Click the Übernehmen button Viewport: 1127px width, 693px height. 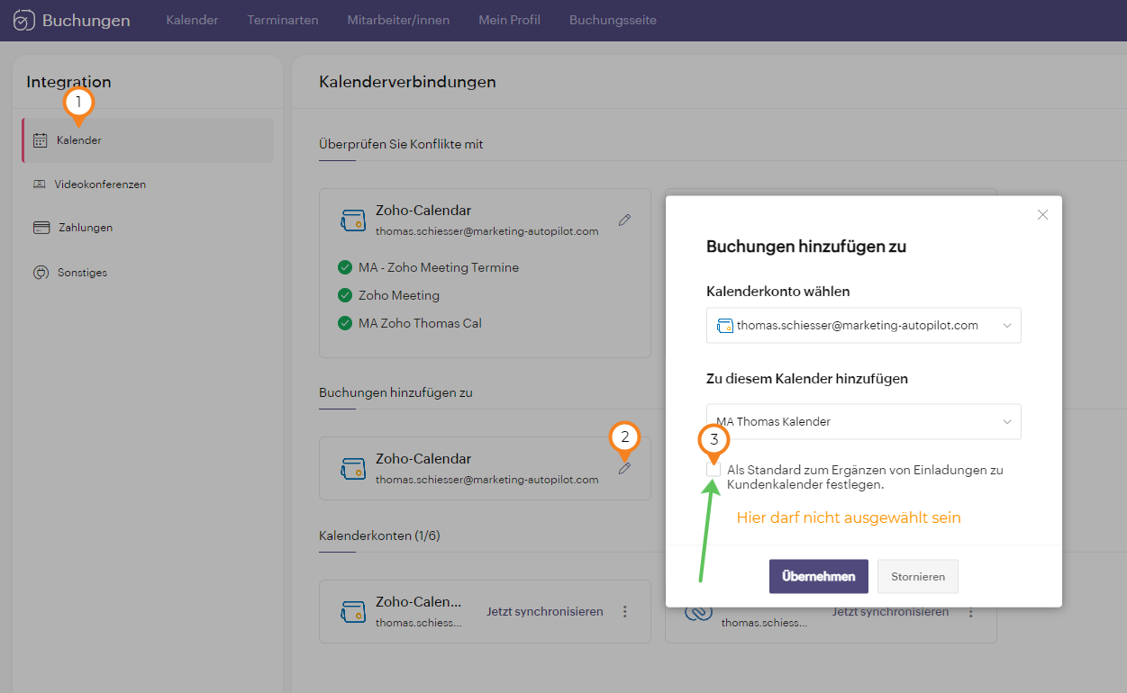818,576
